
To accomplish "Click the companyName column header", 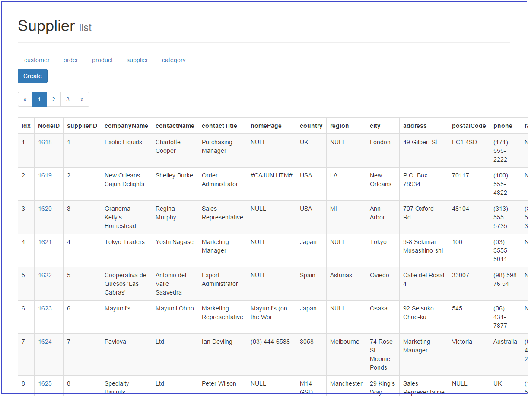I will [x=126, y=126].
